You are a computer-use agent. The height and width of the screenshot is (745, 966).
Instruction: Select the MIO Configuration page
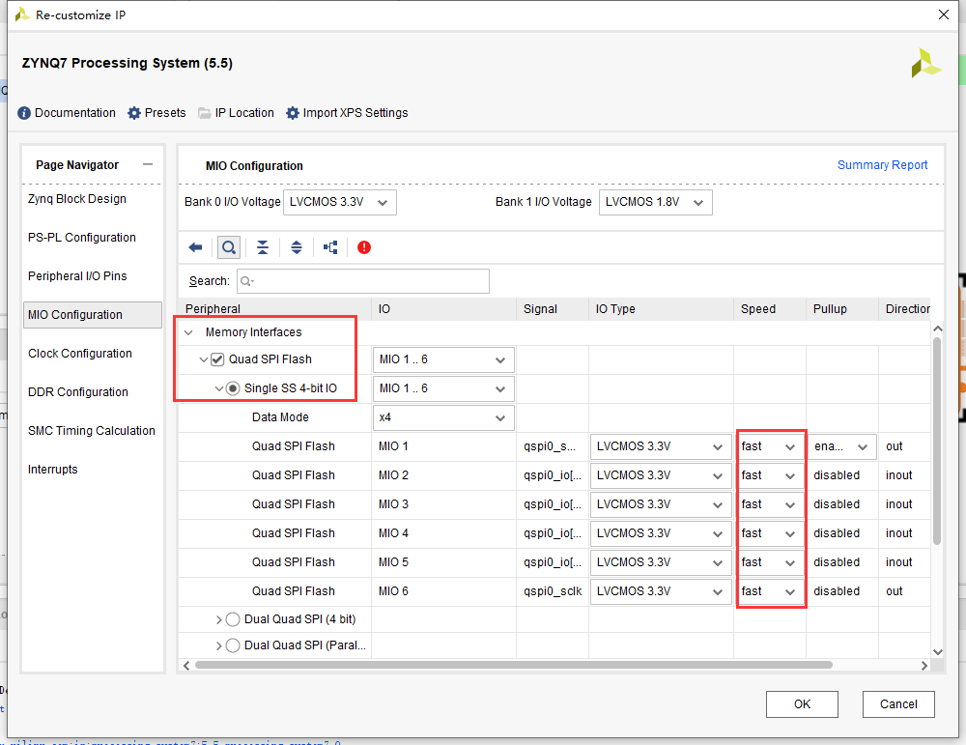point(93,315)
